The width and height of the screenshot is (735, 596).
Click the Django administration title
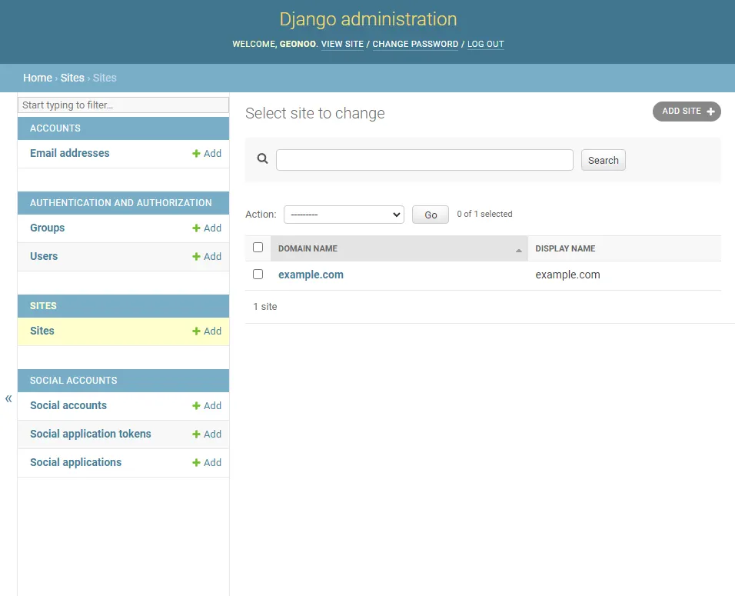point(368,19)
